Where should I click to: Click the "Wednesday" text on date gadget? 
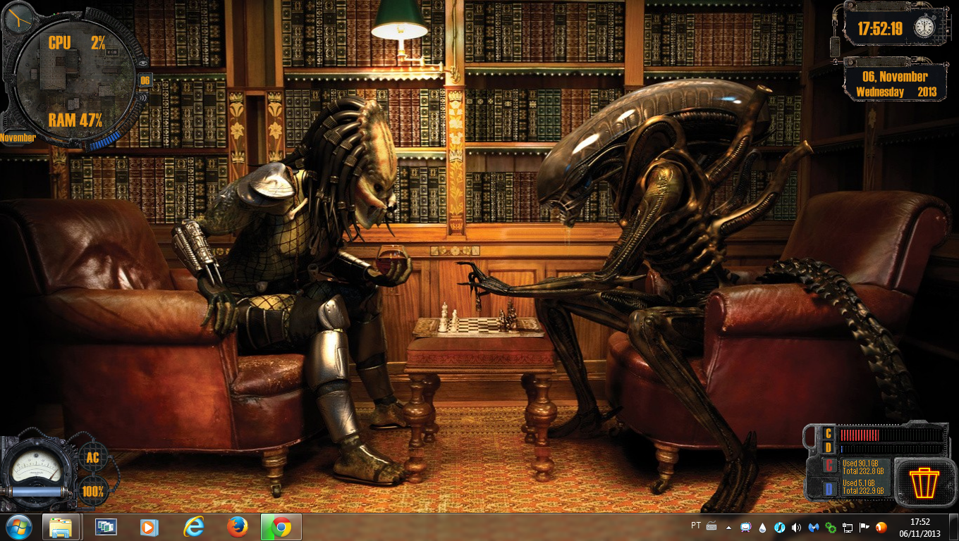click(880, 92)
